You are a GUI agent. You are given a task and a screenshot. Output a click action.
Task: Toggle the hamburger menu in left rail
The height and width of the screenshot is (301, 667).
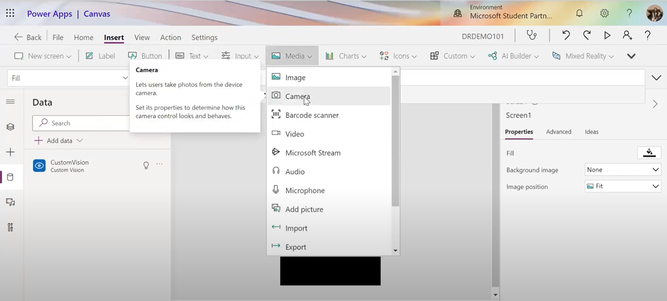click(x=10, y=101)
